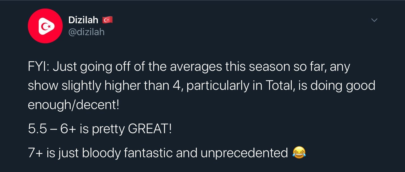This screenshot has width=405, height=172.
Task: Click the white play-shaped logo in avatar
Action: [46, 26]
